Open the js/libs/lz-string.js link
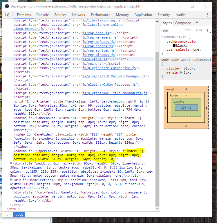 tap(101, 20)
